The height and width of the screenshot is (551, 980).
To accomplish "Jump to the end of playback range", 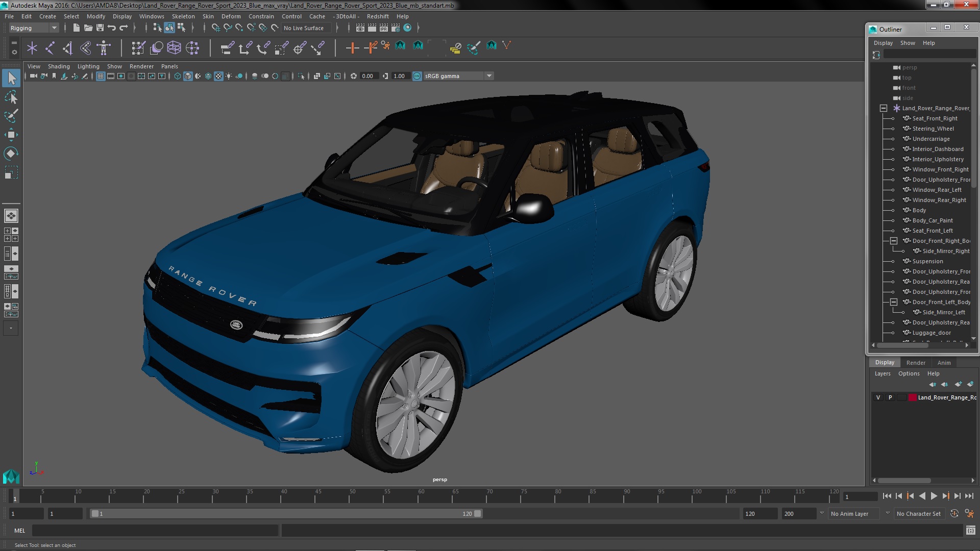I will [969, 496].
